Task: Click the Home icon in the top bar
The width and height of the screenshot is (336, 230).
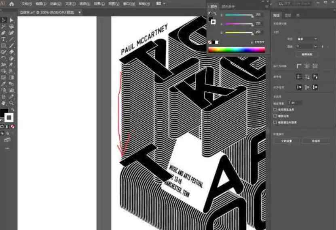Action: [12, 4]
